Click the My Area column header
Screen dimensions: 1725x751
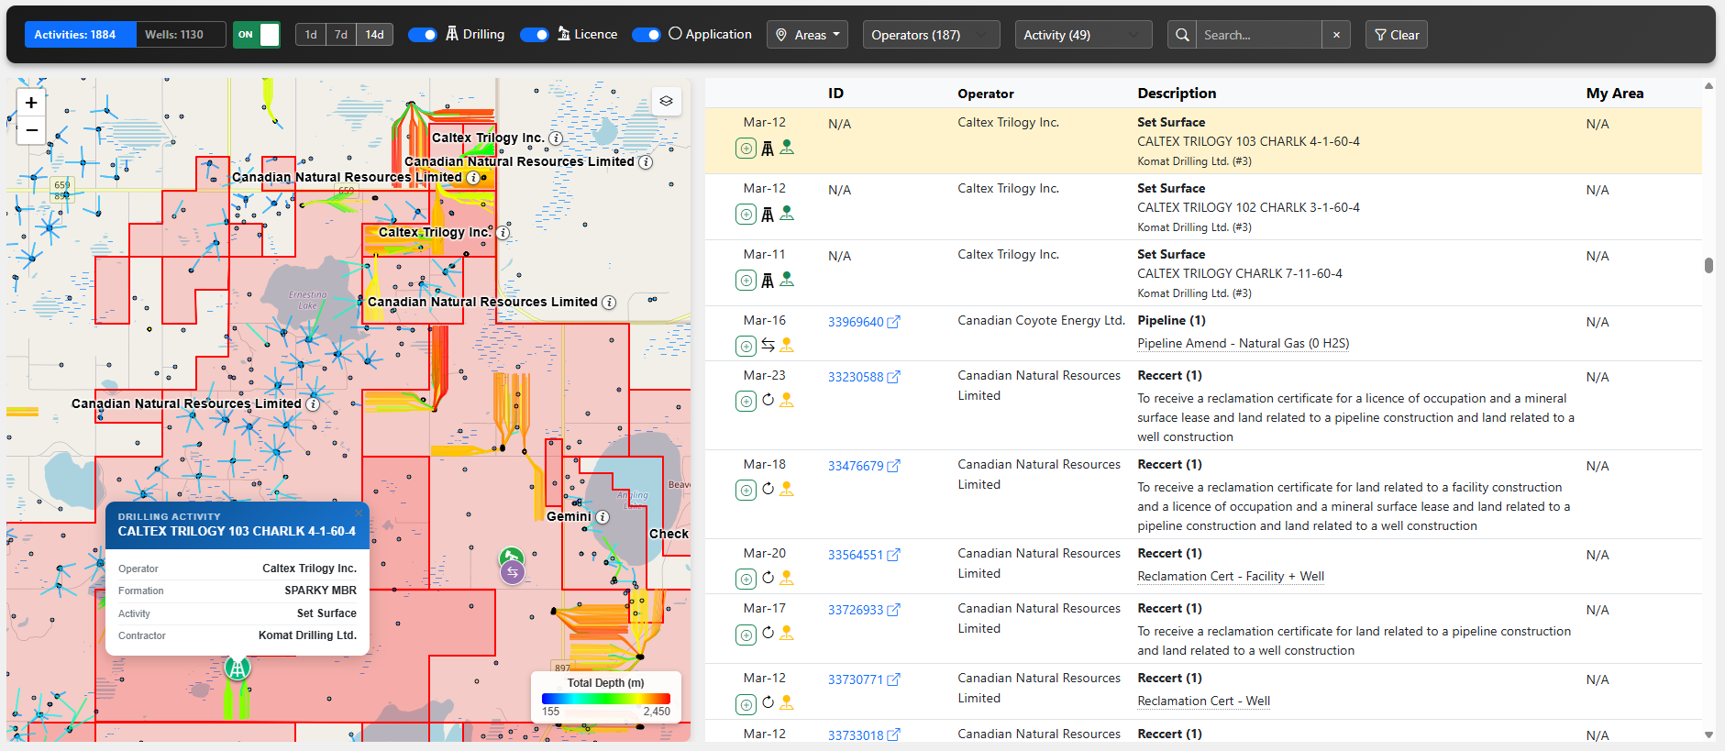tap(1615, 94)
